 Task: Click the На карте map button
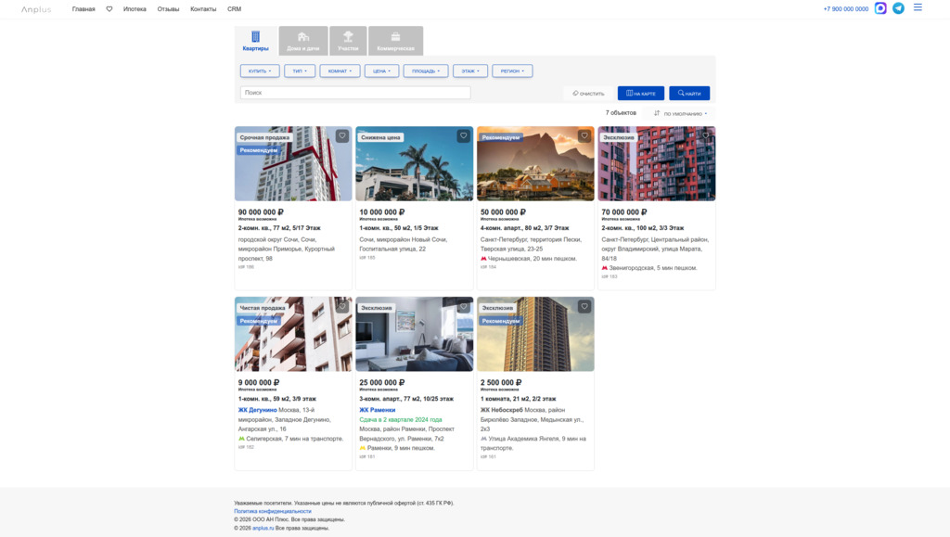click(641, 94)
